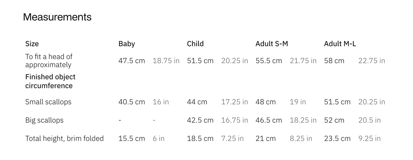Select the 22.75 in Adult M-L value
Image resolution: width=413 pixels, height=160 pixels.
click(371, 61)
